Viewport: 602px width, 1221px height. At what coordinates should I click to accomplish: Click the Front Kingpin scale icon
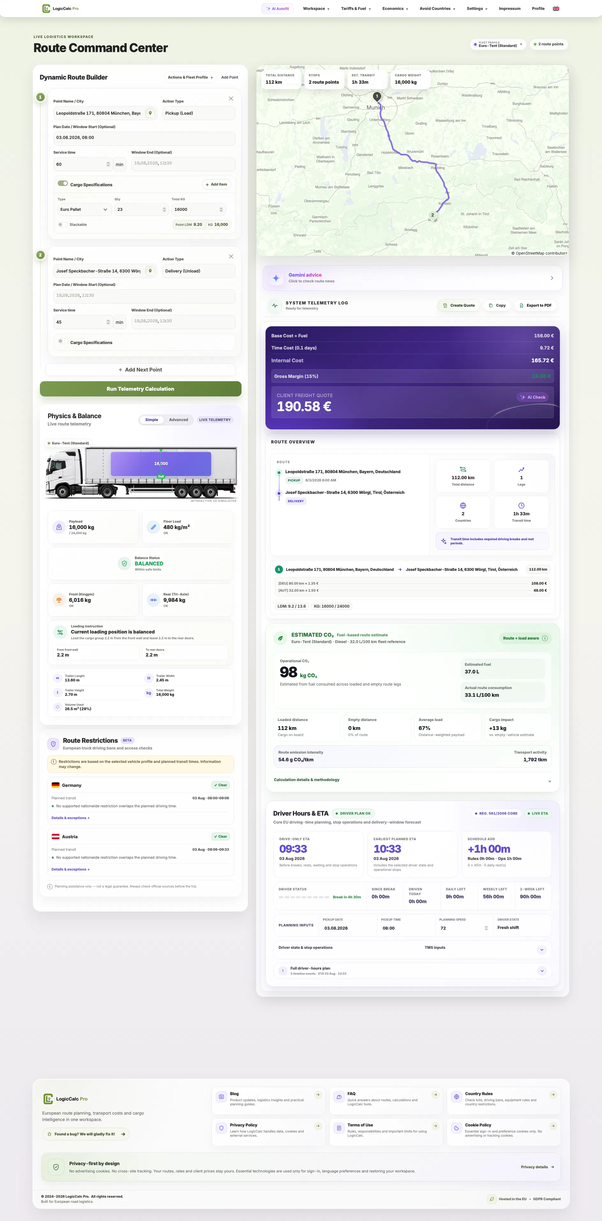pos(59,600)
